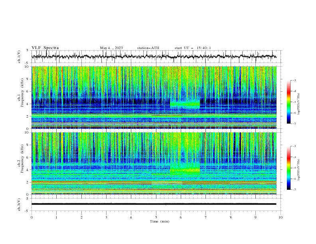Image resolution: width=316 pixels, height=244 pixels.
Task: Click the "-7" tick on the ch.1 colorbar
Action: 294,124
